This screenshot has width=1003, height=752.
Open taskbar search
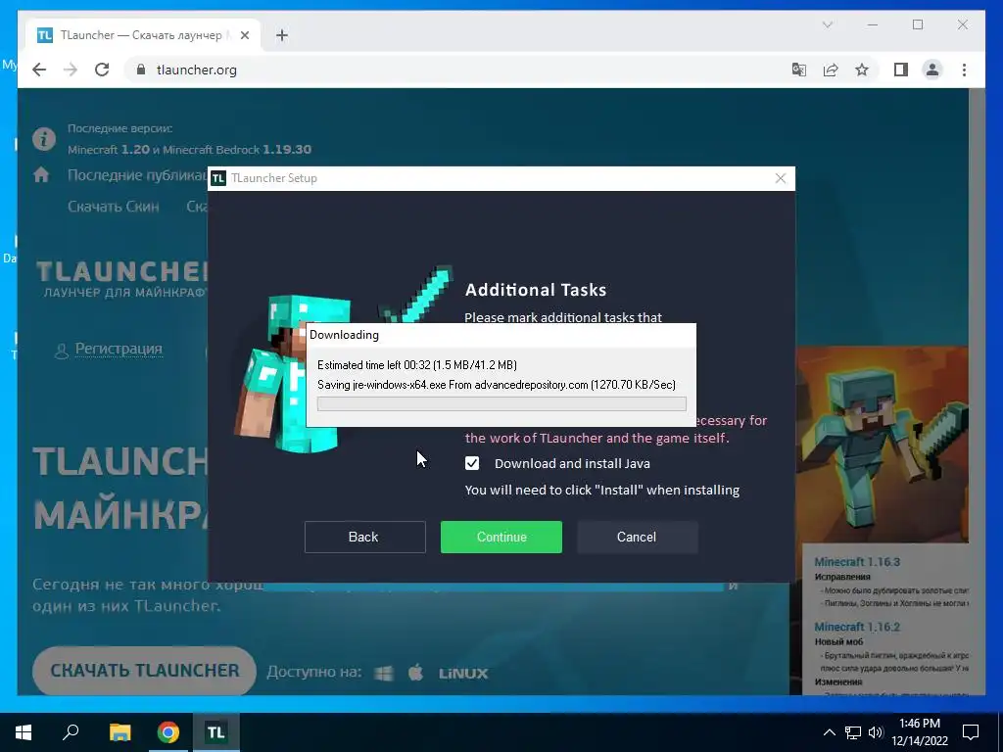[x=71, y=732]
